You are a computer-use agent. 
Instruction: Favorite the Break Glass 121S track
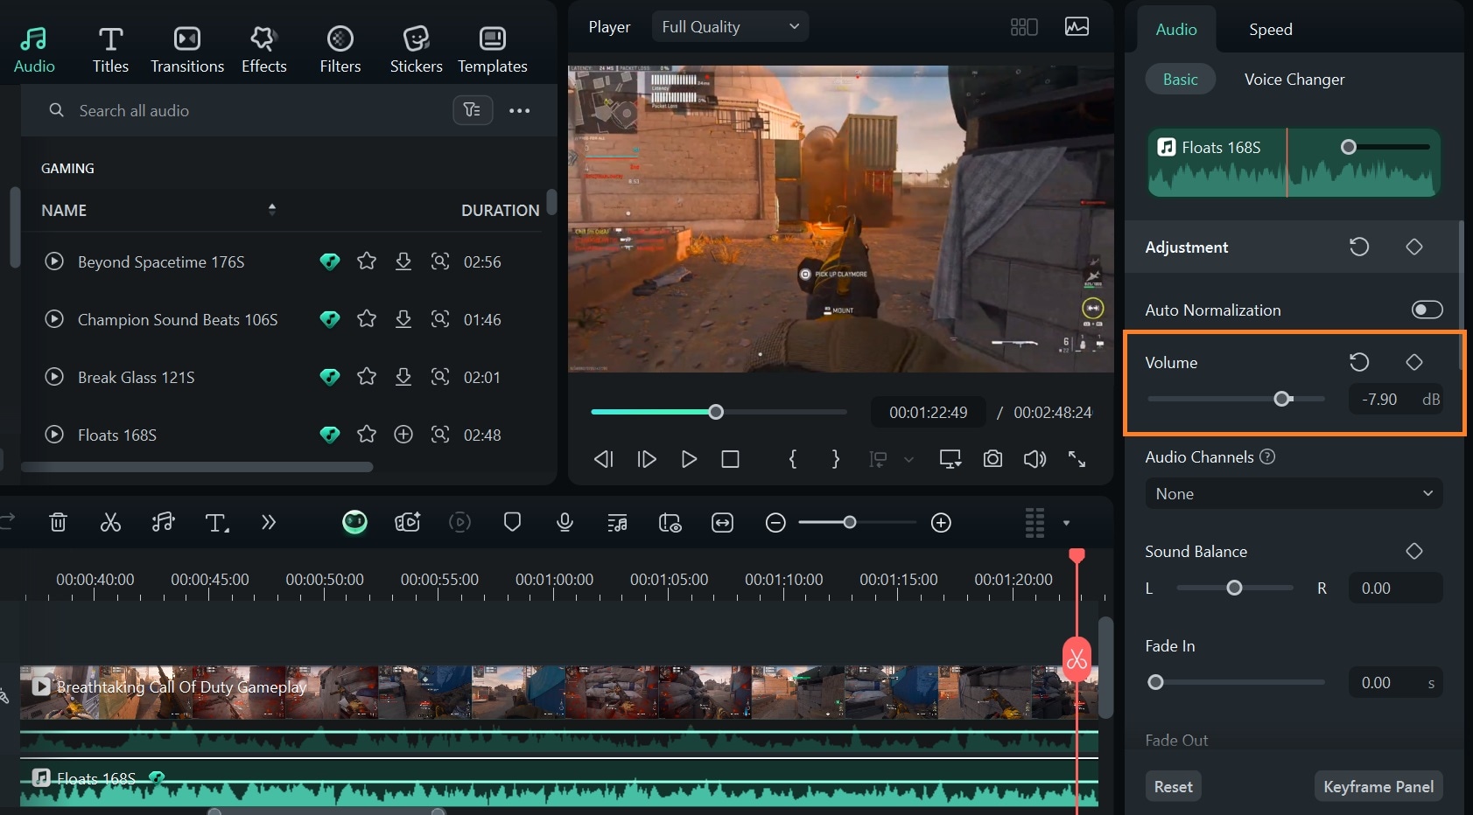click(367, 377)
